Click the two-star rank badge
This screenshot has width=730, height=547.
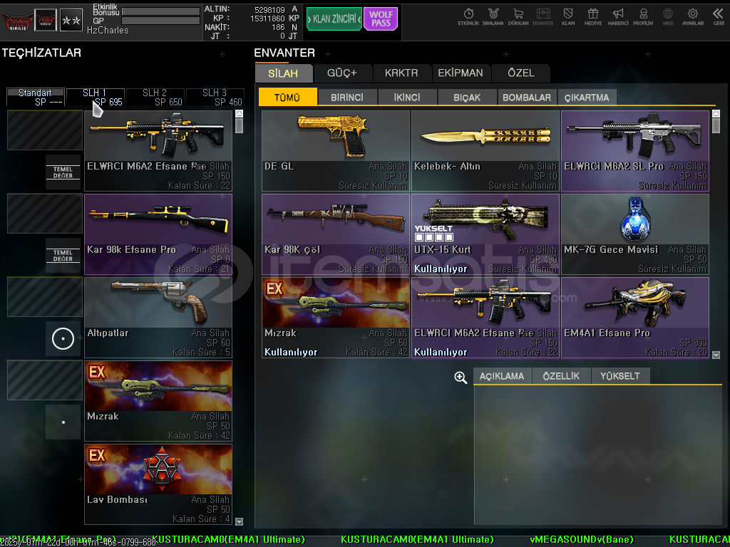point(71,20)
